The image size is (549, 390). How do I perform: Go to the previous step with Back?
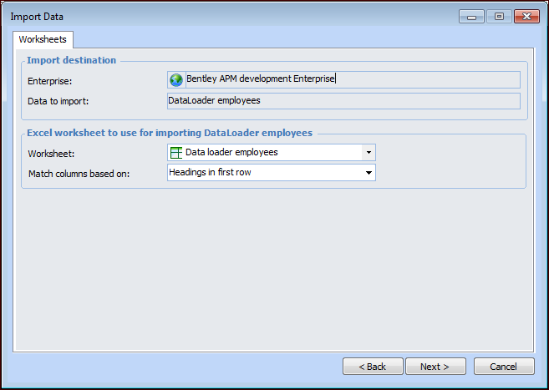(x=373, y=367)
